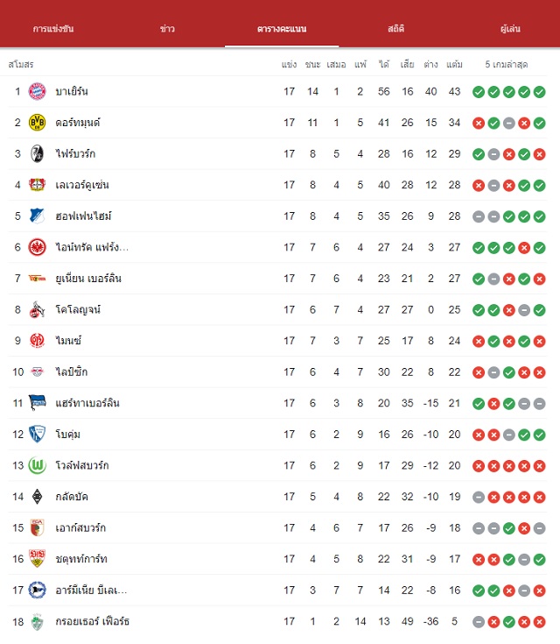Click the แต้ม column header
Image resolution: width=560 pixels, height=644 pixels.
tap(455, 65)
